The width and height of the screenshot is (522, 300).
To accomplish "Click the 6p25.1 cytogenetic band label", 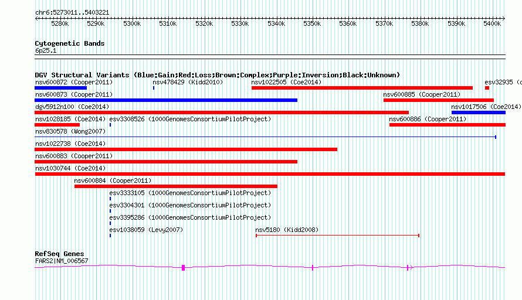I will point(46,50).
